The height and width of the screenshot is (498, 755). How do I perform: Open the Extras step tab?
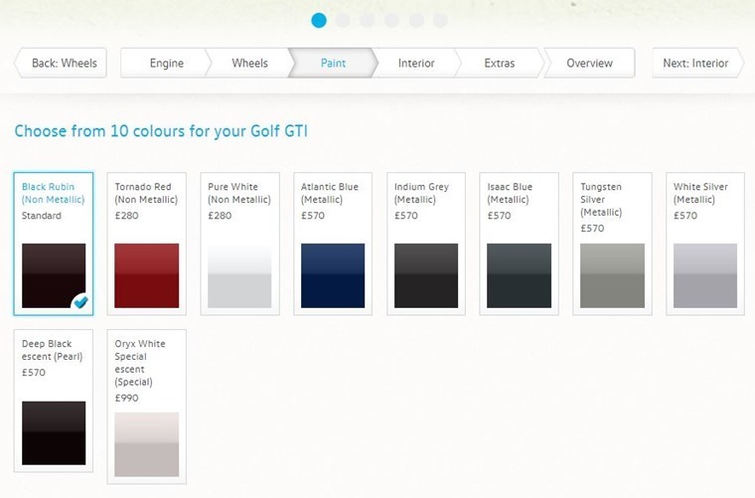500,63
